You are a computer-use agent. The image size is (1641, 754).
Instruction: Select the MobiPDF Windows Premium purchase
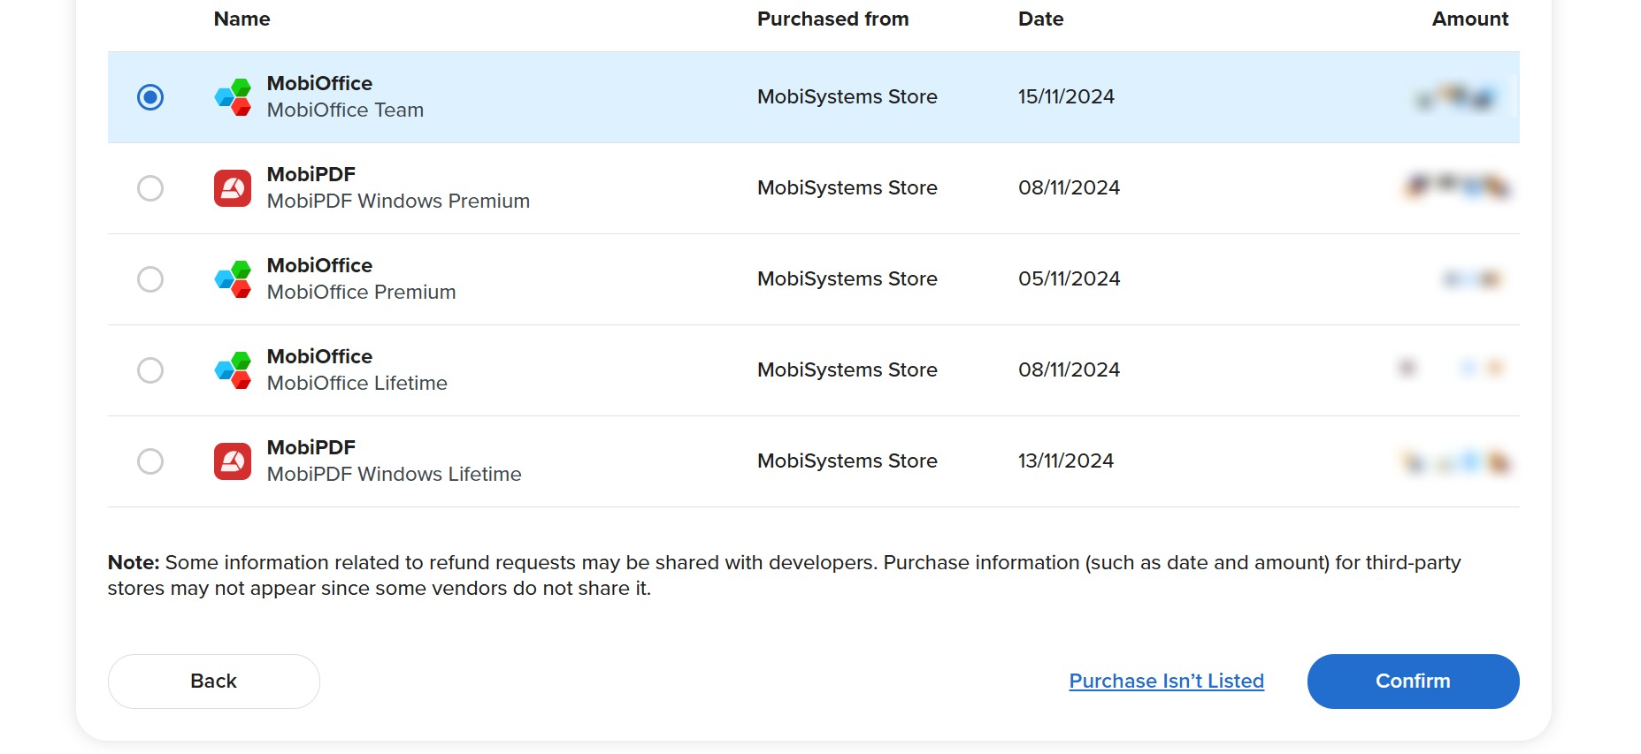point(150,187)
